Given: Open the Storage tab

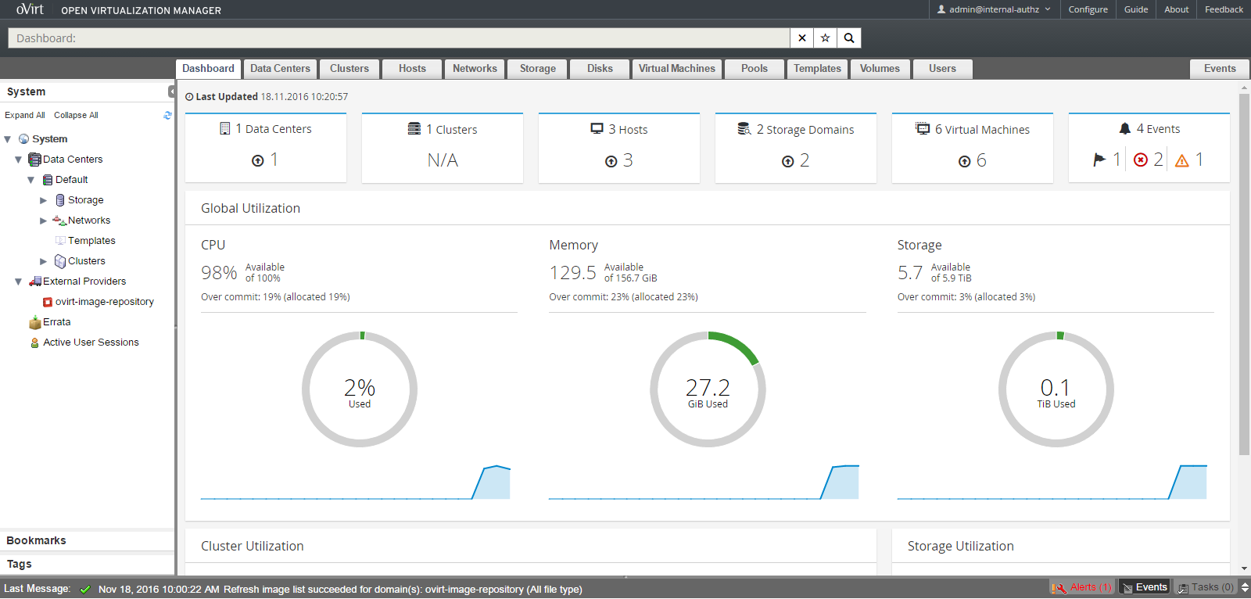Looking at the screenshot, I should pos(537,69).
